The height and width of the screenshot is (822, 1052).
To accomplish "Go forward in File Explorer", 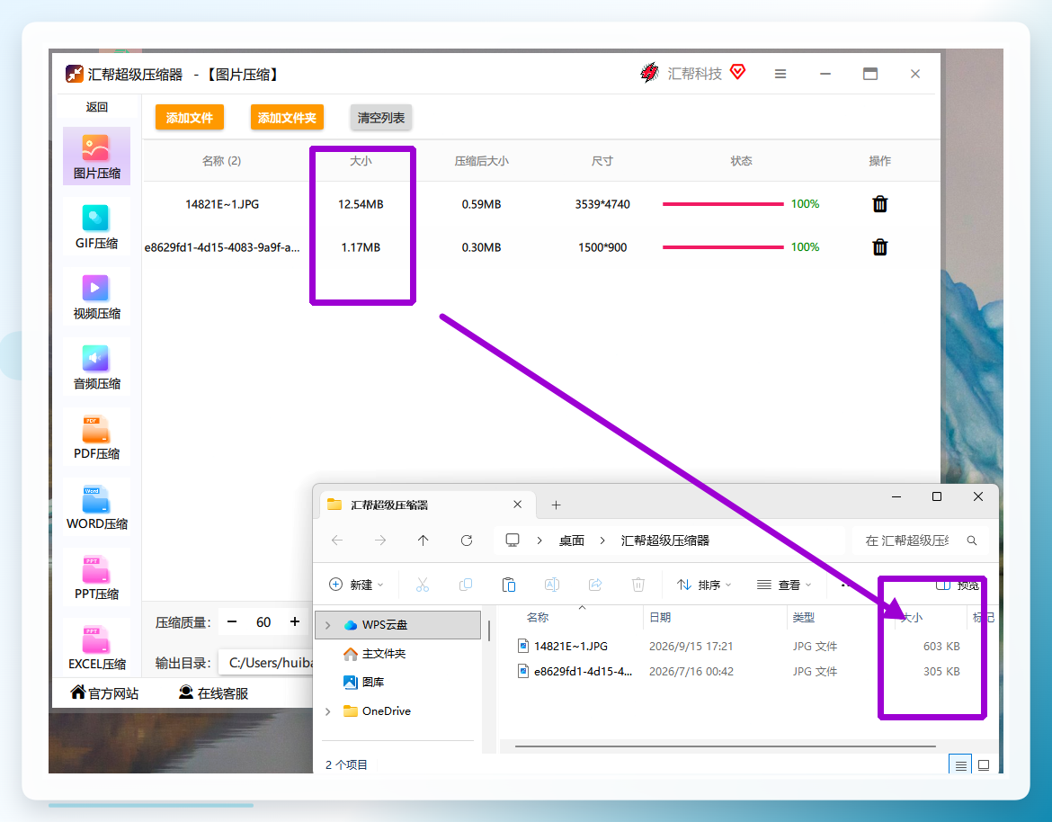I will point(380,541).
